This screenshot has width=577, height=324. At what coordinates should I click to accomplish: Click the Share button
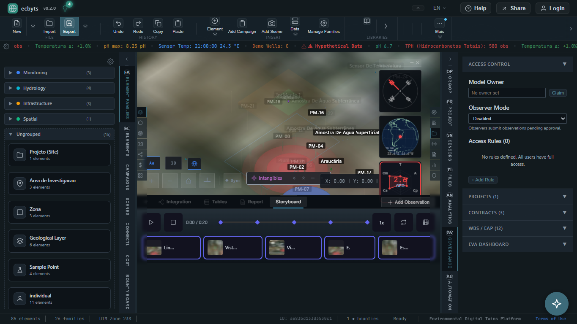coord(513,8)
